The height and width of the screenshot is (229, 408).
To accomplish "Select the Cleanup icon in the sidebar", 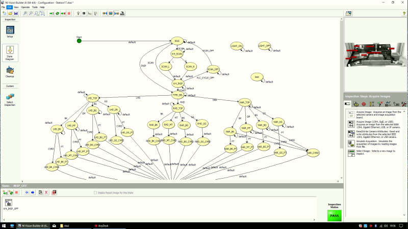I will [x=10, y=72].
